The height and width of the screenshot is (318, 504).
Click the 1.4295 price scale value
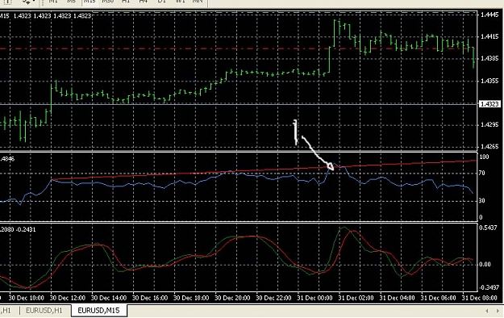489,124
